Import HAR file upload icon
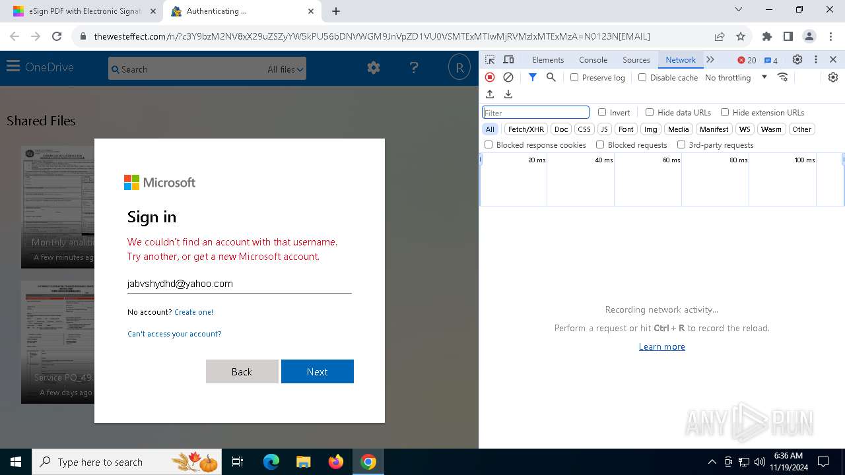Image resolution: width=845 pixels, height=475 pixels. (490, 94)
